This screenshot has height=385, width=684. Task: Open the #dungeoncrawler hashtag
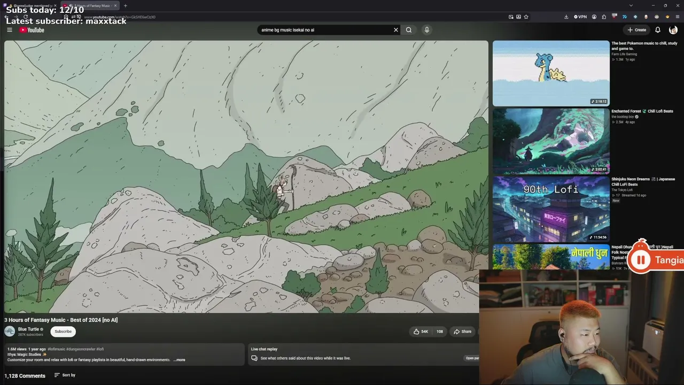coord(80,349)
